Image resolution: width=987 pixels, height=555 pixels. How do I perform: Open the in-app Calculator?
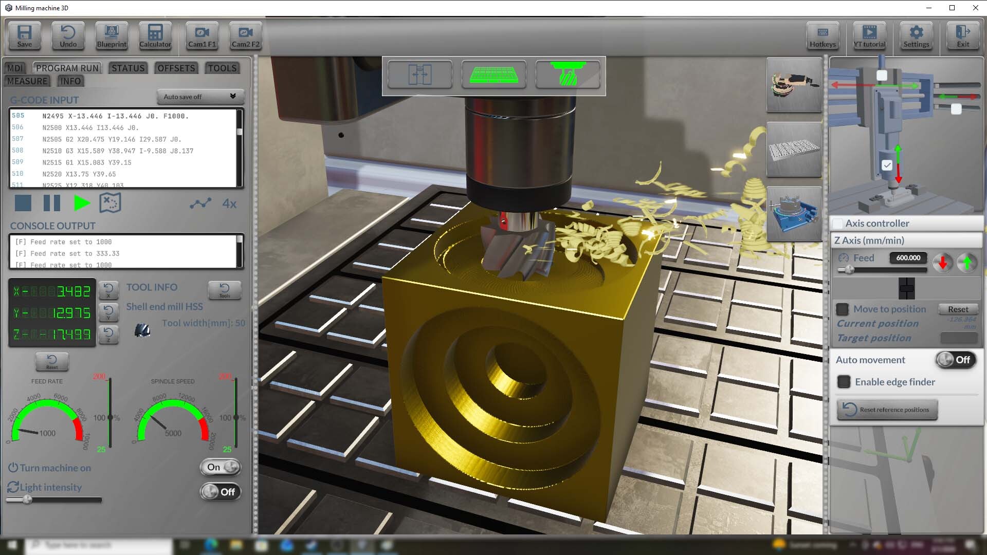click(155, 36)
